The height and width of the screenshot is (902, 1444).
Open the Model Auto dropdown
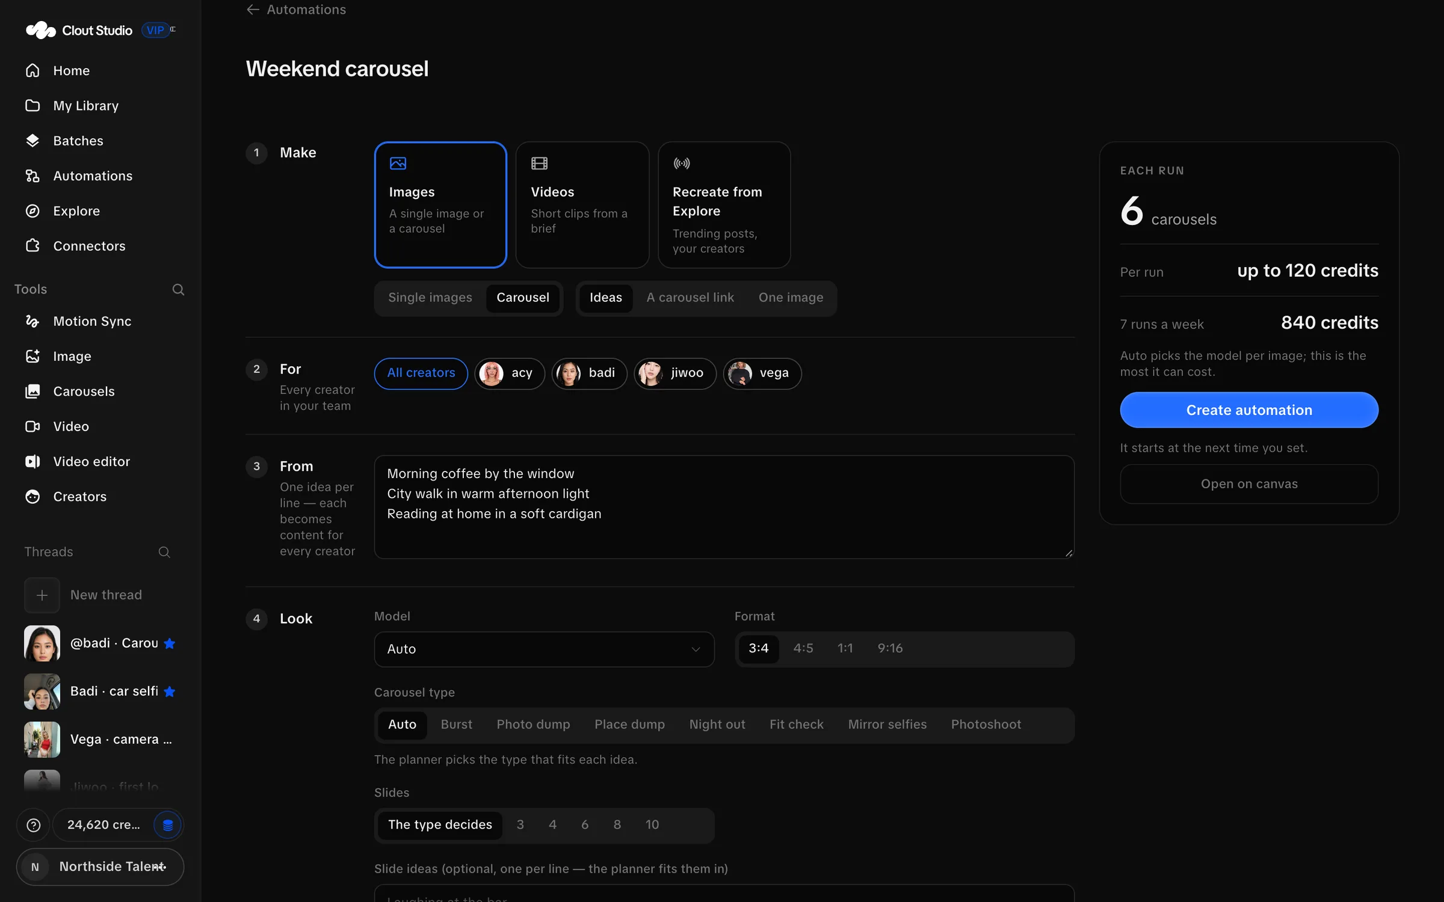click(544, 649)
